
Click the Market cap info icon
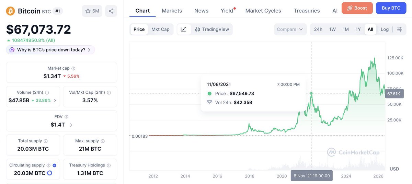73,69
